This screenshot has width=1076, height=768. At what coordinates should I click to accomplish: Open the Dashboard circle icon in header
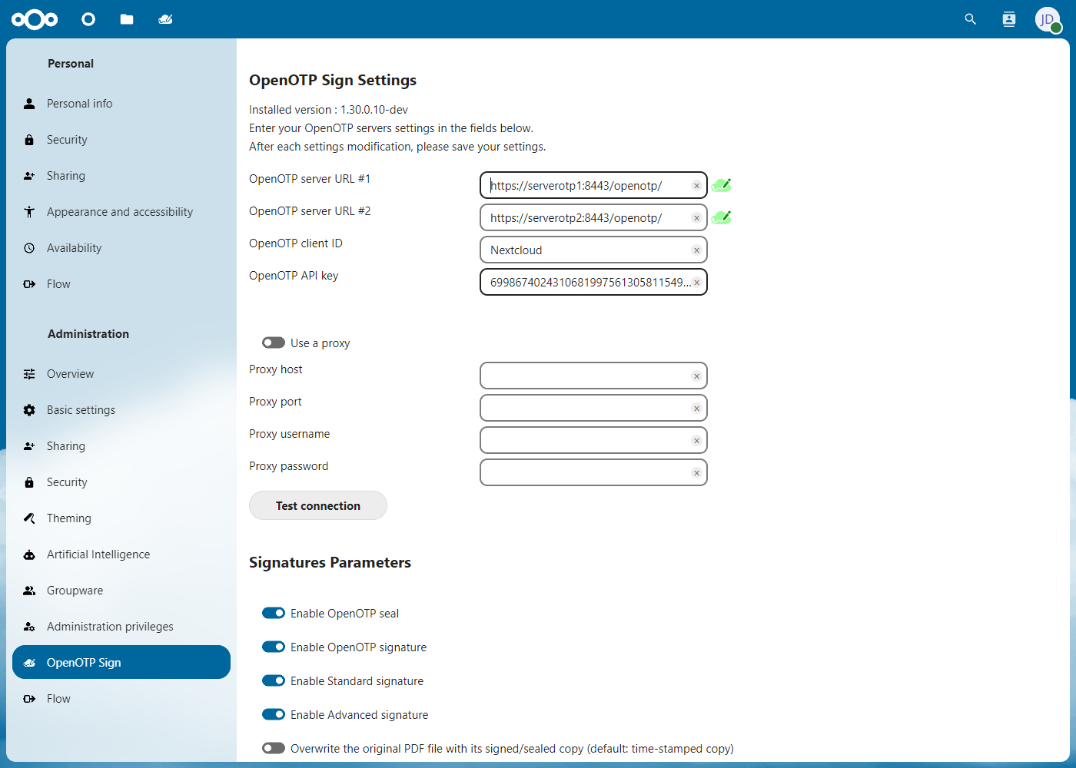point(88,19)
